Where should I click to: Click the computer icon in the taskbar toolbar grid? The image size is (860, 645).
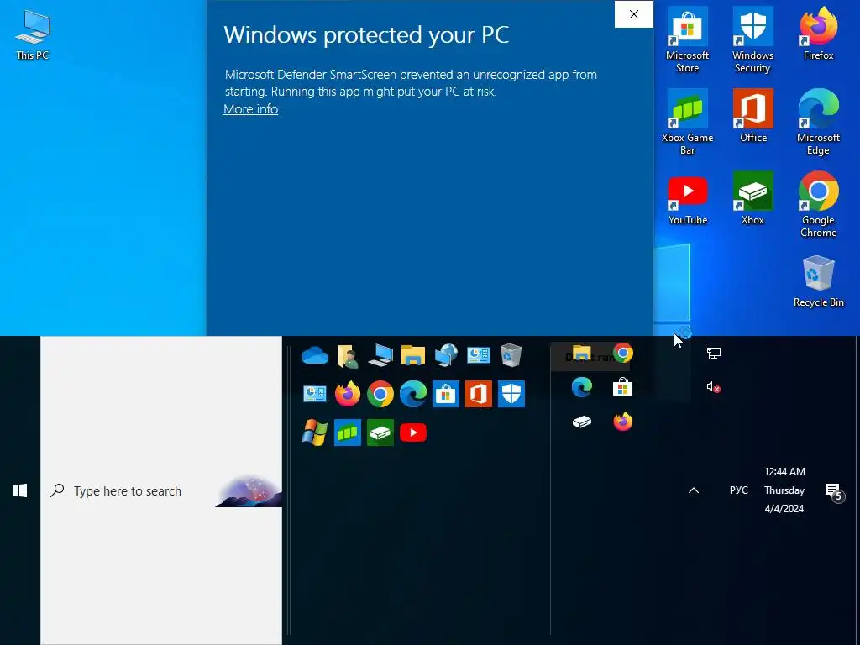tap(380, 355)
